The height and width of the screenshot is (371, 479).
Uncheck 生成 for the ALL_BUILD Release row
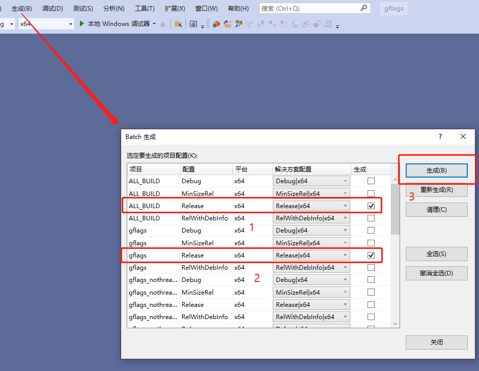click(x=370, y=206)
